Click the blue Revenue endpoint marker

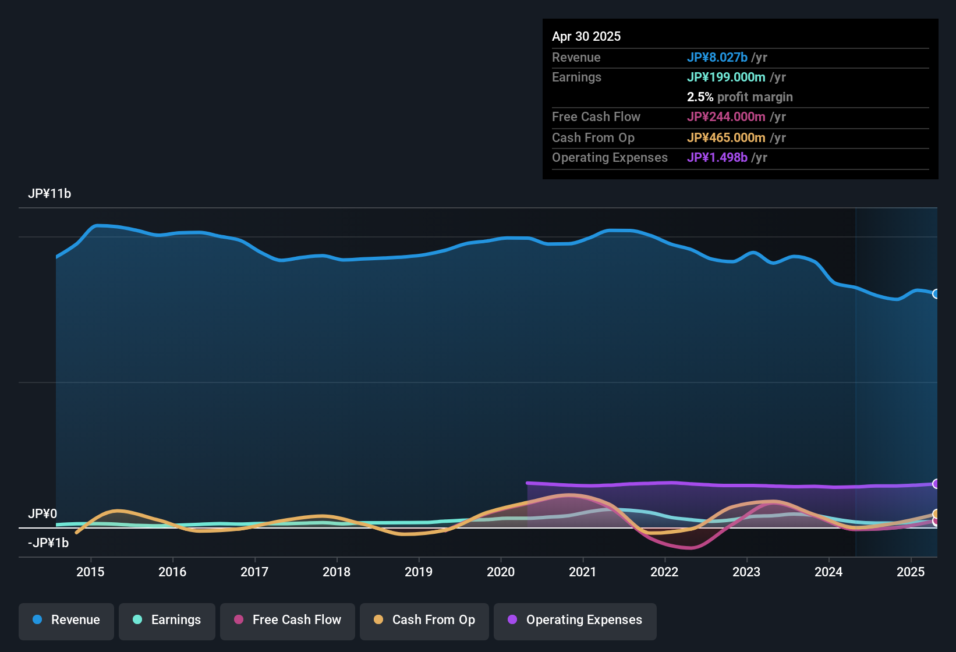point(936,294)
